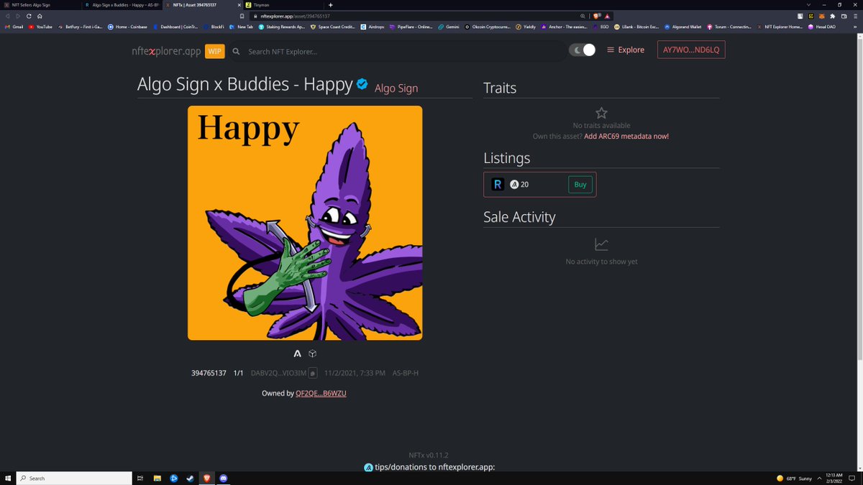The height and width of the screenshot is (485, 863).
Task: Toggle the dark mode switch
Action: 582,50
